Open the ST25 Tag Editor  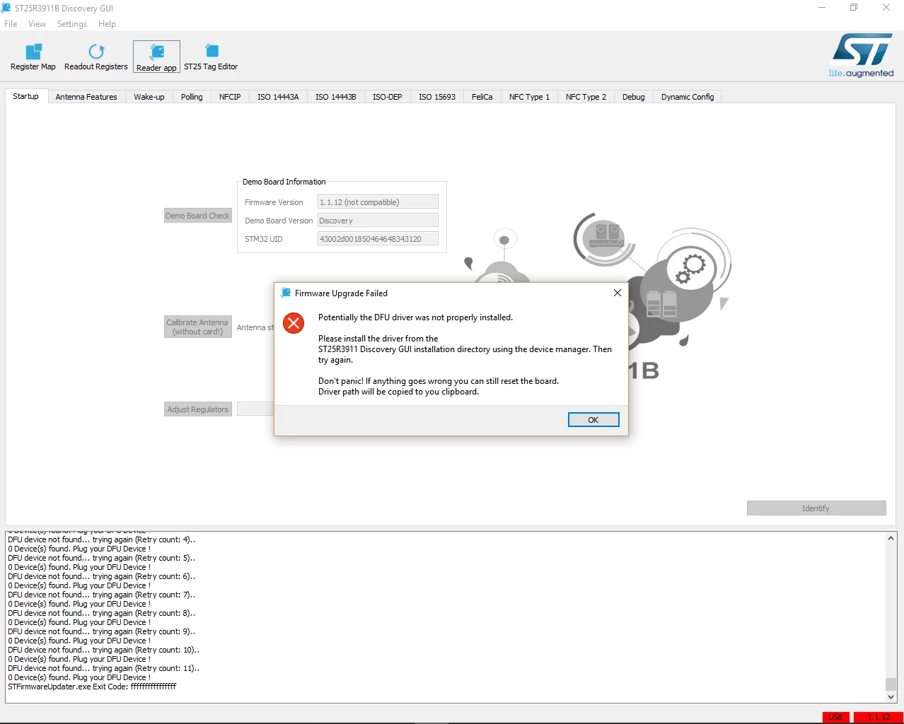click(x=211, y=57)
